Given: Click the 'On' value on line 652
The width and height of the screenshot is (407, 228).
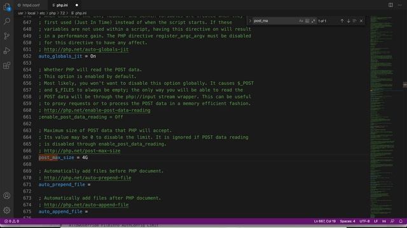Looking at the screenshot, I should pyautogui.click(x=93, y=56).
